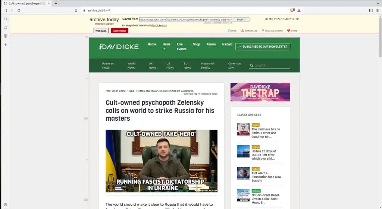Open sidebar reading list book icon
The height and width of the screenshot is (209, 382).
[6, 36]
